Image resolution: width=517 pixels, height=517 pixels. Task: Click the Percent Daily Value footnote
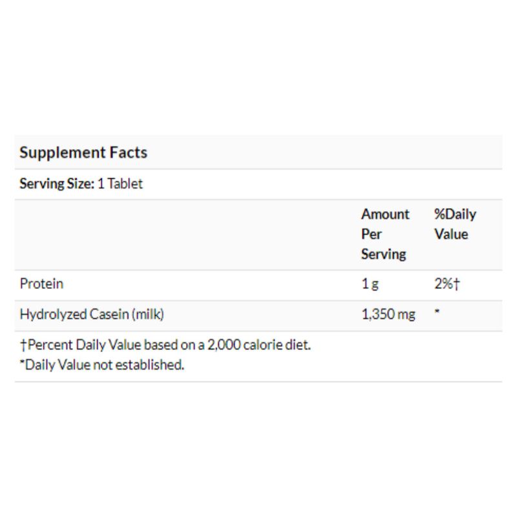(165, 345)
